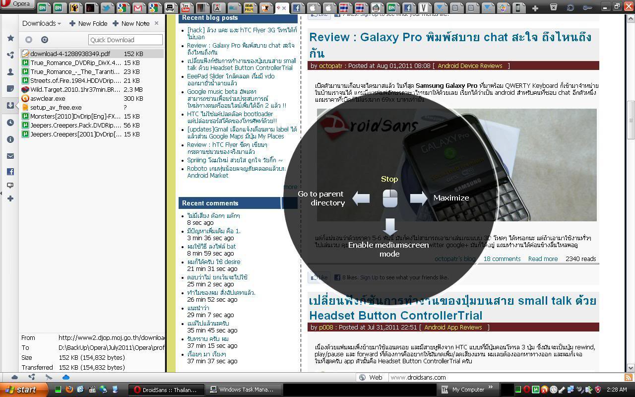Open author p008's profile link
This screenshot has height=397, width=635.
(x=326, y=327)
